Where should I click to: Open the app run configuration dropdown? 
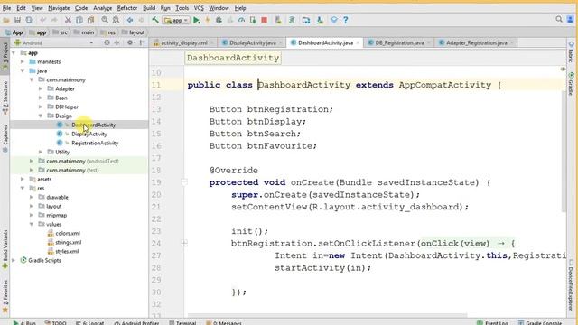click(x=177, y=21)
